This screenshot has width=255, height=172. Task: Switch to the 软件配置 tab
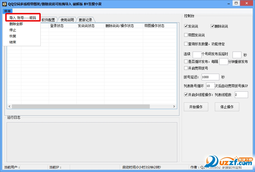pyautogui.click(x=48, y=20)
